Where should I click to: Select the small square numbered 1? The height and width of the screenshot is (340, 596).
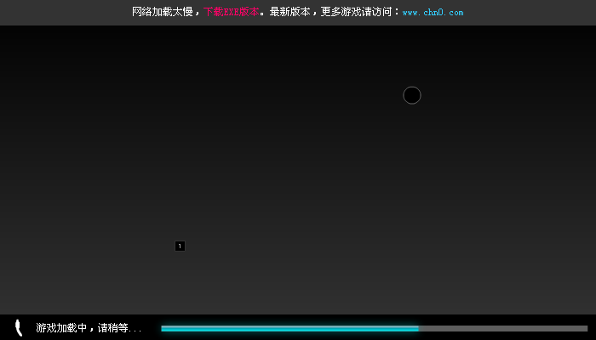coord(180,246)
